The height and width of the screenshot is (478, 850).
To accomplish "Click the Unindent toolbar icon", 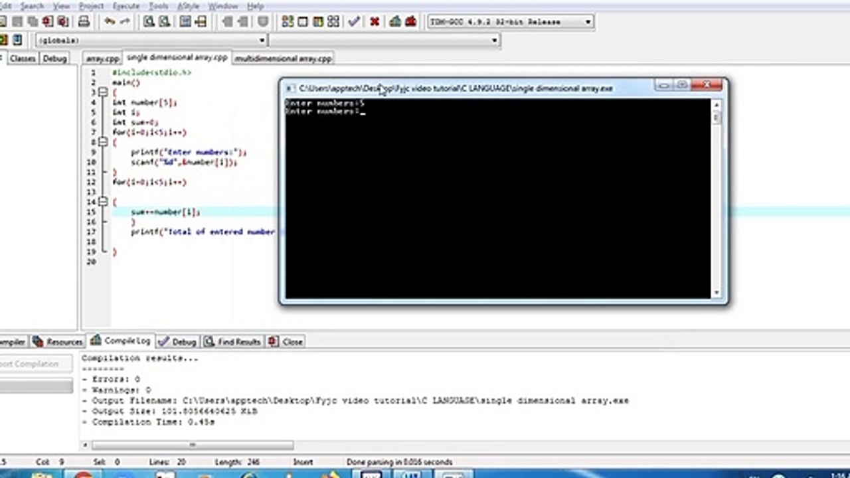I will coord(226,21).
